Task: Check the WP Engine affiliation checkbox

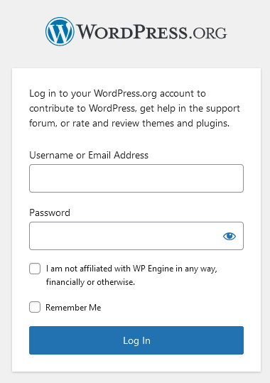Action: pyautogui.click(x=35, y=269)
